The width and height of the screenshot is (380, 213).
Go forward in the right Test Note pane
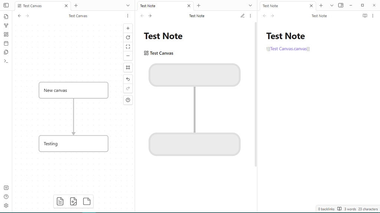[x=272, y=16]
